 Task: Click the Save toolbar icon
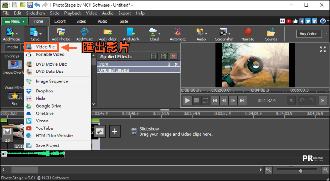click(x=33, y=32)
